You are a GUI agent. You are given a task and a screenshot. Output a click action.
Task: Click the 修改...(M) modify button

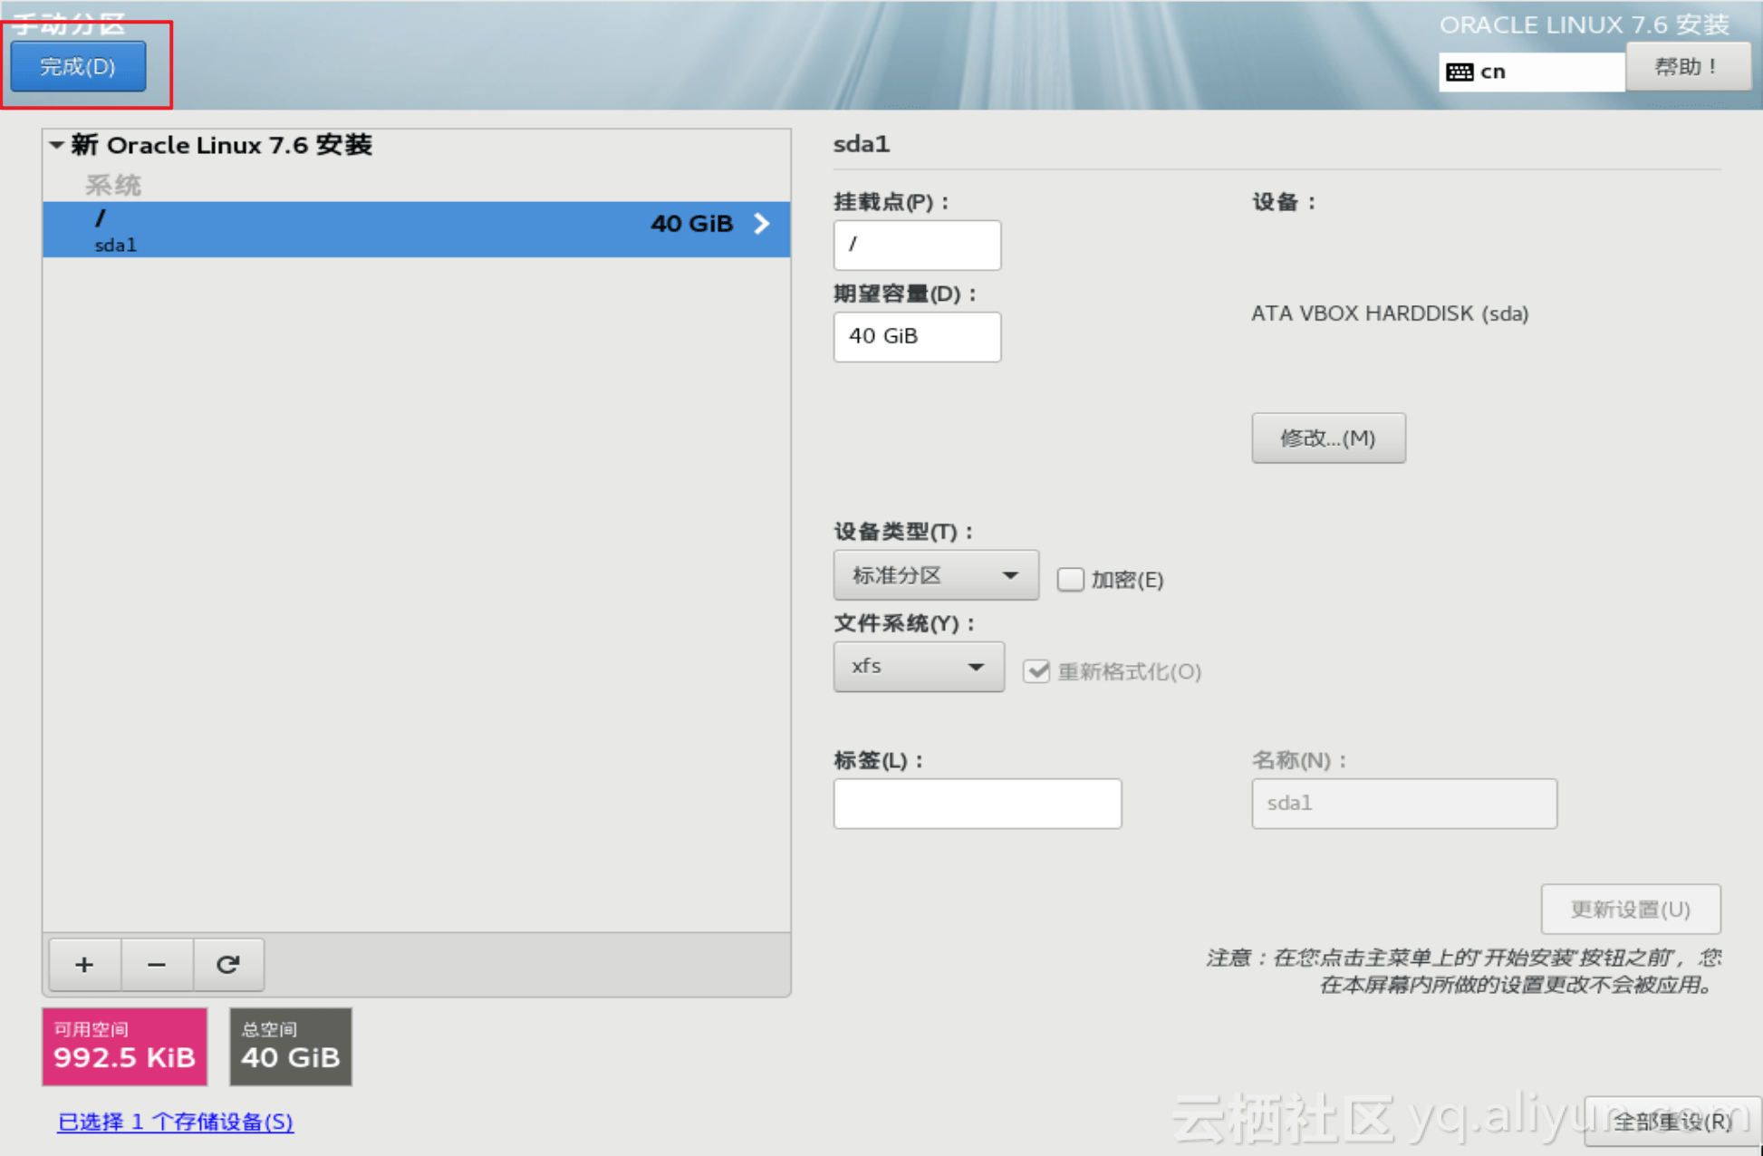1327,438
